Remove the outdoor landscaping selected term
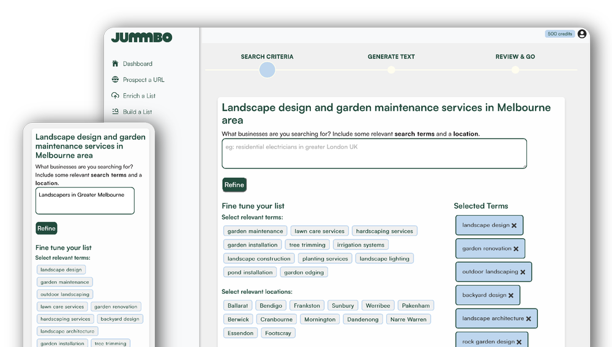Image resolution: width=612 pixels, height=347 pixels. pyautogui.click(x=523, y=272)
